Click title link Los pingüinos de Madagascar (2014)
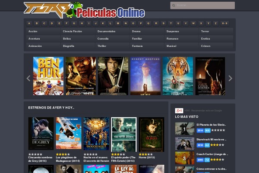Screen dimensions: 259x173 click(x=68, y=159)
